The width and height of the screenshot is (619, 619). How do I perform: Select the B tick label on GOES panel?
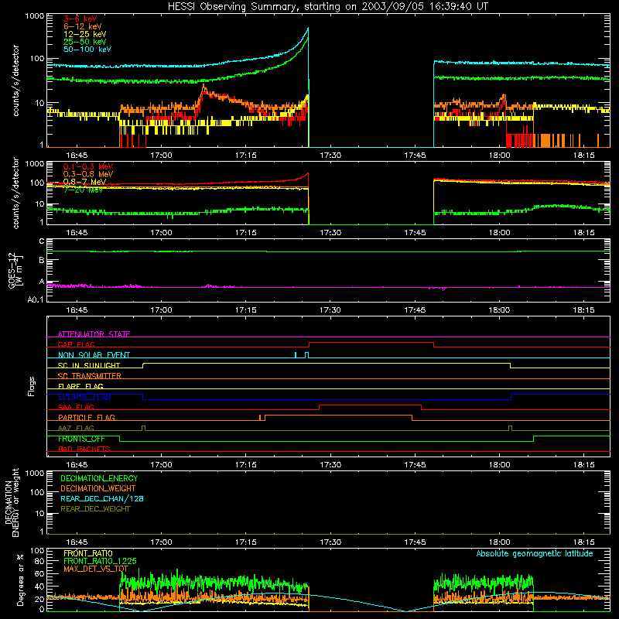click(42, 260)
